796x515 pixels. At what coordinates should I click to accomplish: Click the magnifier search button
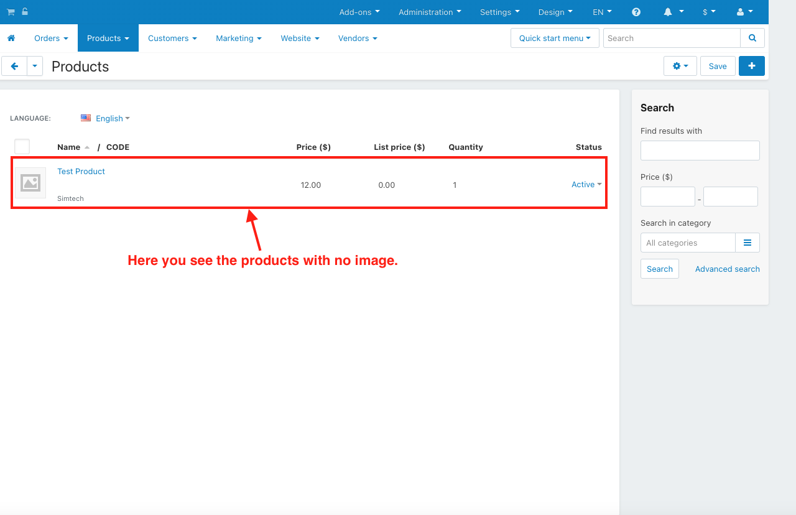point(752,38)
